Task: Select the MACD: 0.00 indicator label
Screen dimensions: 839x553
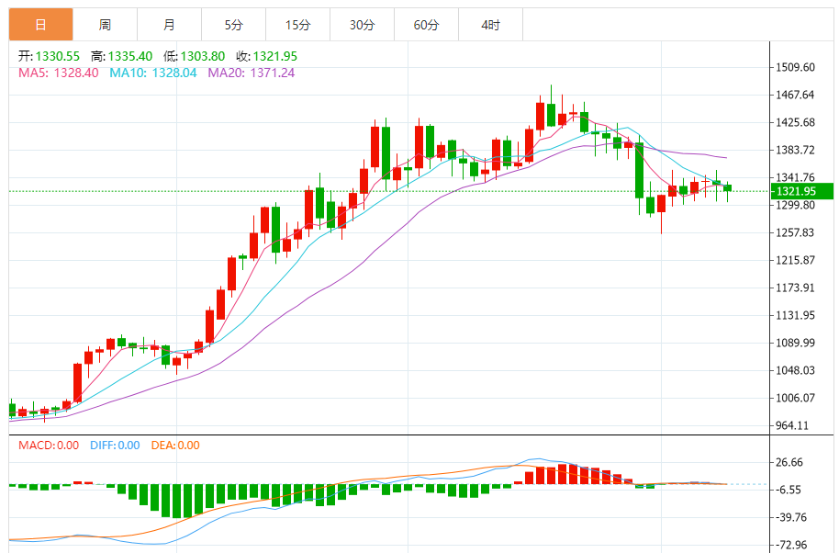Action: (49, 446)
